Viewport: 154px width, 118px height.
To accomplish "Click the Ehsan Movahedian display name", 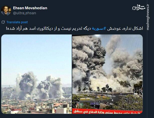I will [30, 8].
